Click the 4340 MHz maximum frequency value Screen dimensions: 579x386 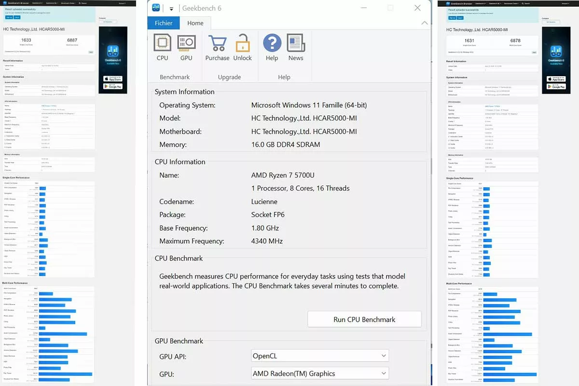[x=267, y=241]
